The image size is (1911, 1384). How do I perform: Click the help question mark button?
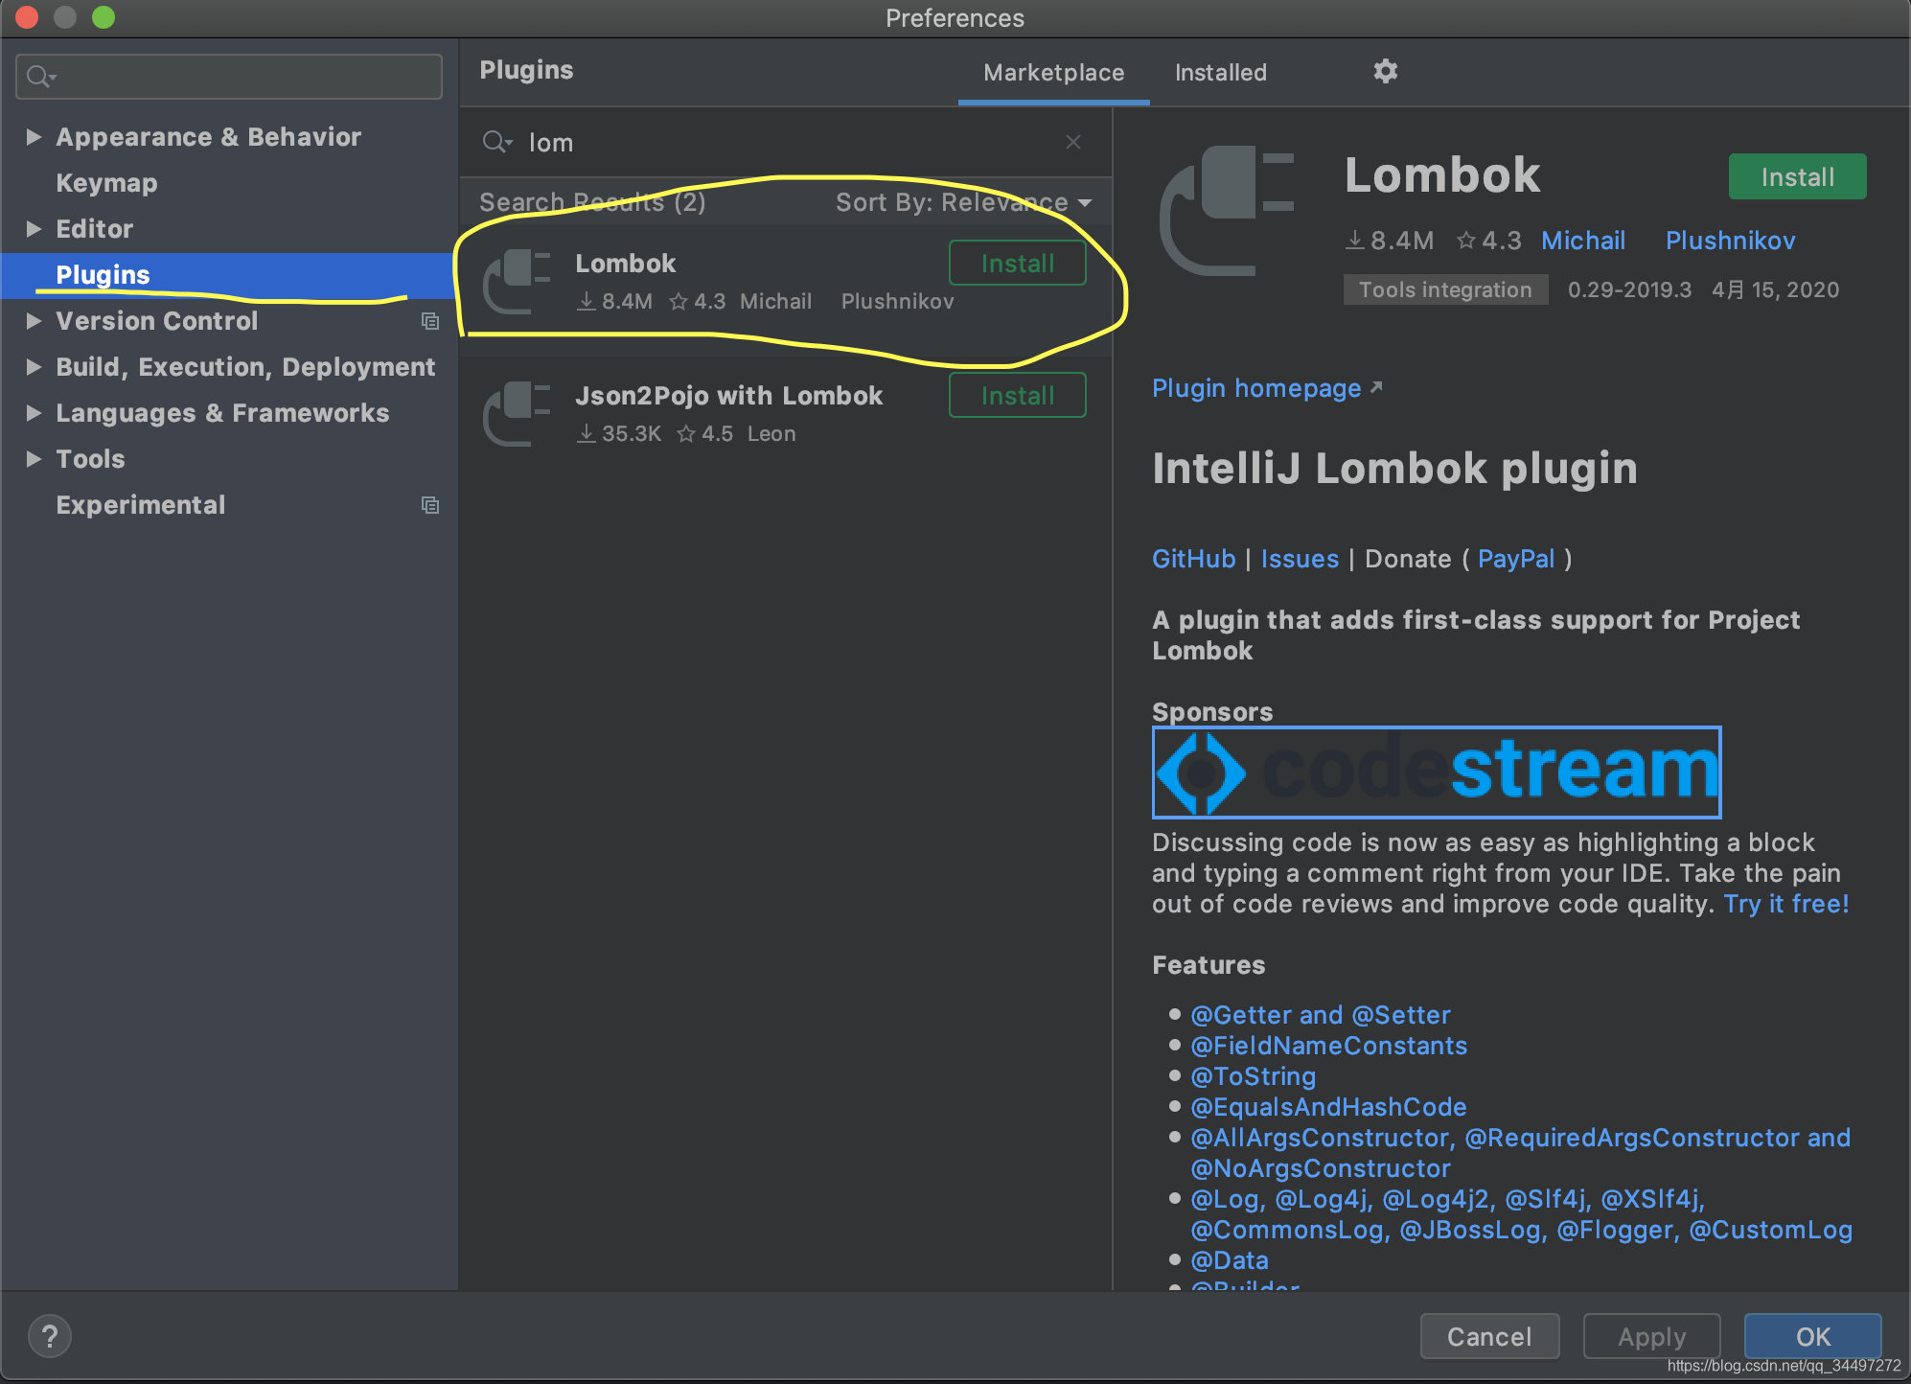[50, 1336]
